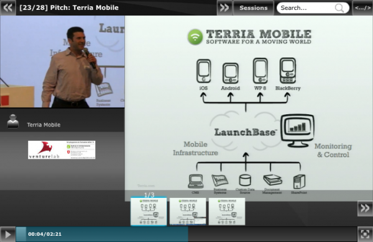Click the speaker avatar icon

pos(13,121)
